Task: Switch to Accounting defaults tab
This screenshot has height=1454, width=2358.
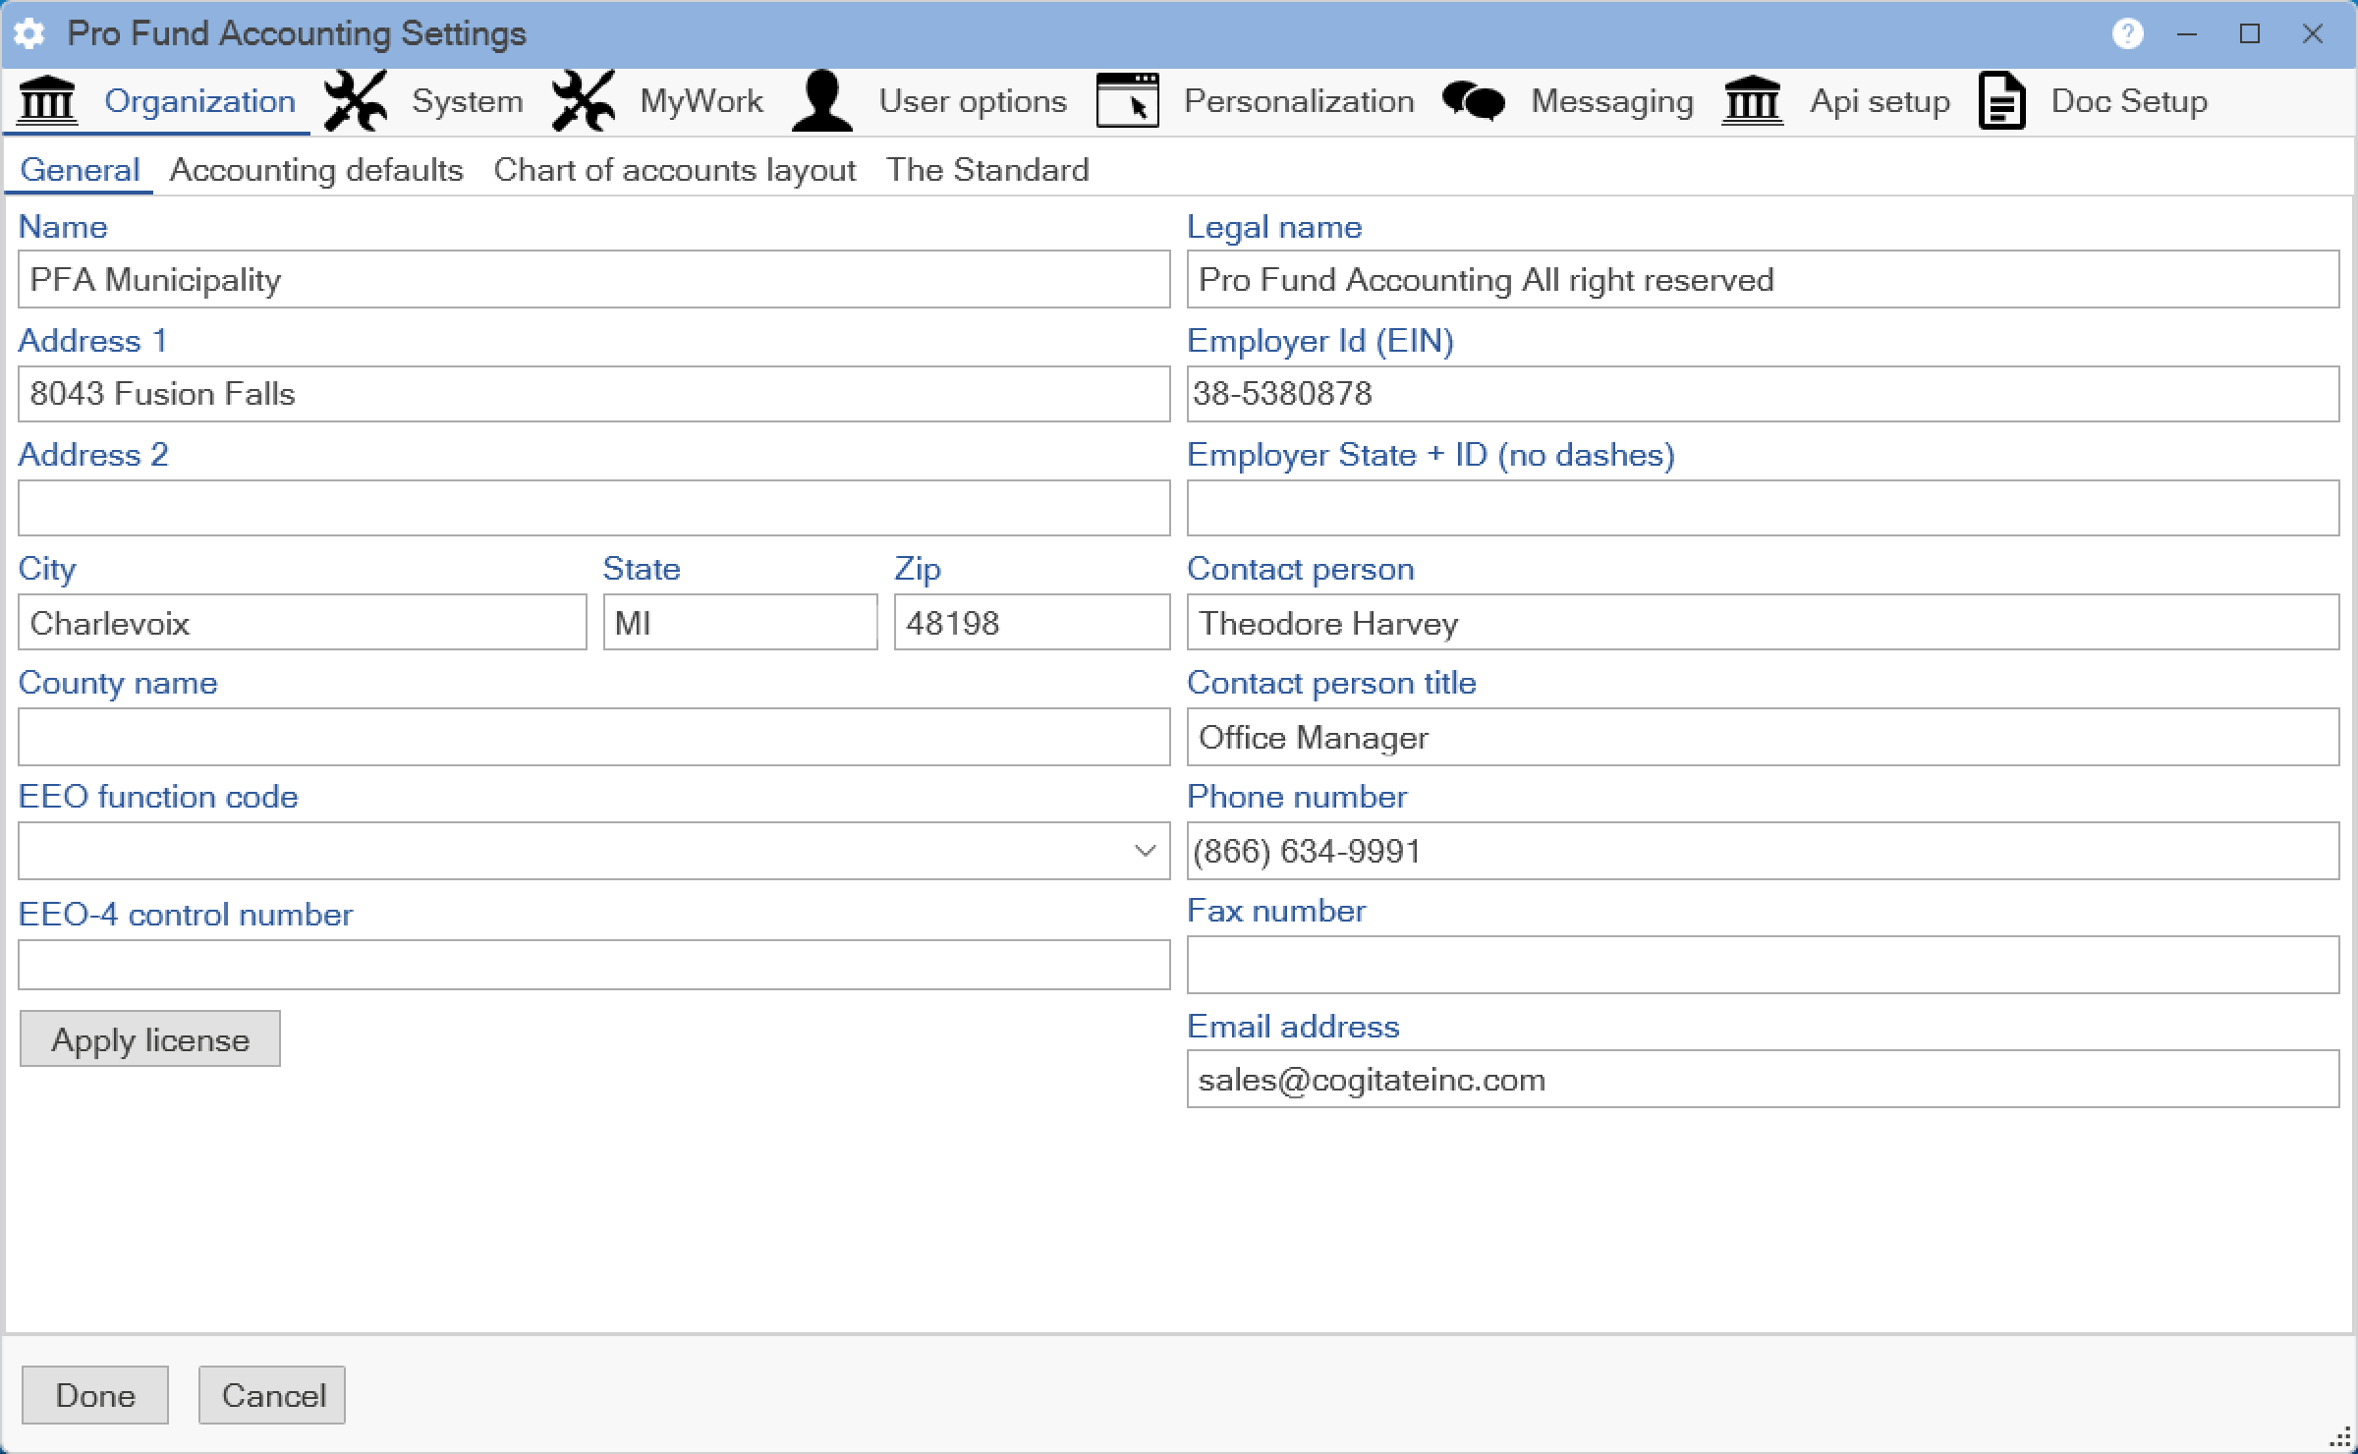Action: [x=316, y=170]
